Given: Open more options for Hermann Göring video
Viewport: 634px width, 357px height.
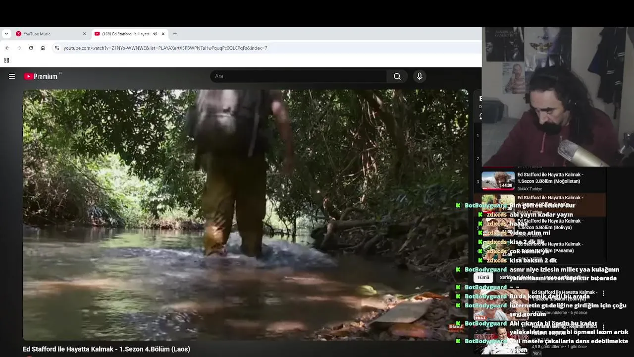Looking at the screenshot, I should [x=603, y=328].
